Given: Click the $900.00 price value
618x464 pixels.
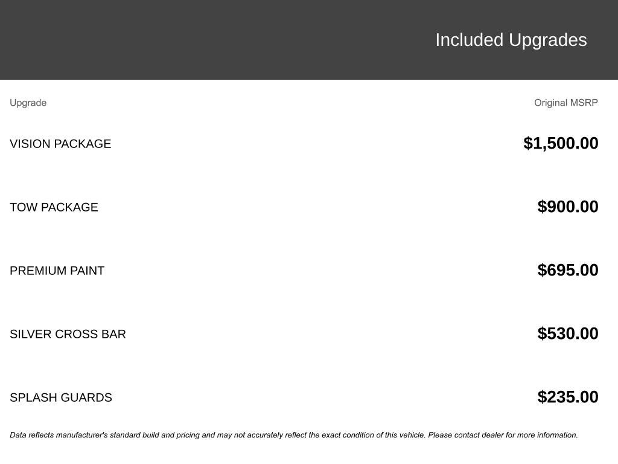Looking at the screenshot, I should coord(567,207).
